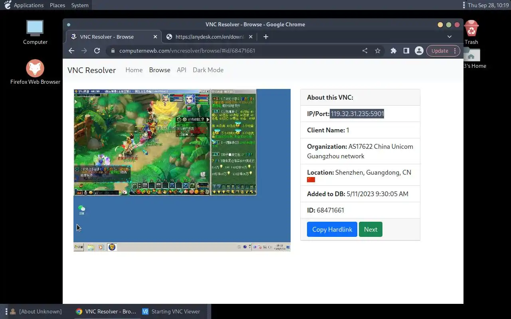Click the Client Name value row
Image resolution: width=511 pixels, height=319 pixels.
(360, 130)
